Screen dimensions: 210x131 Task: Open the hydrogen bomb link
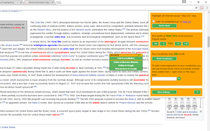tap(140, 49)
